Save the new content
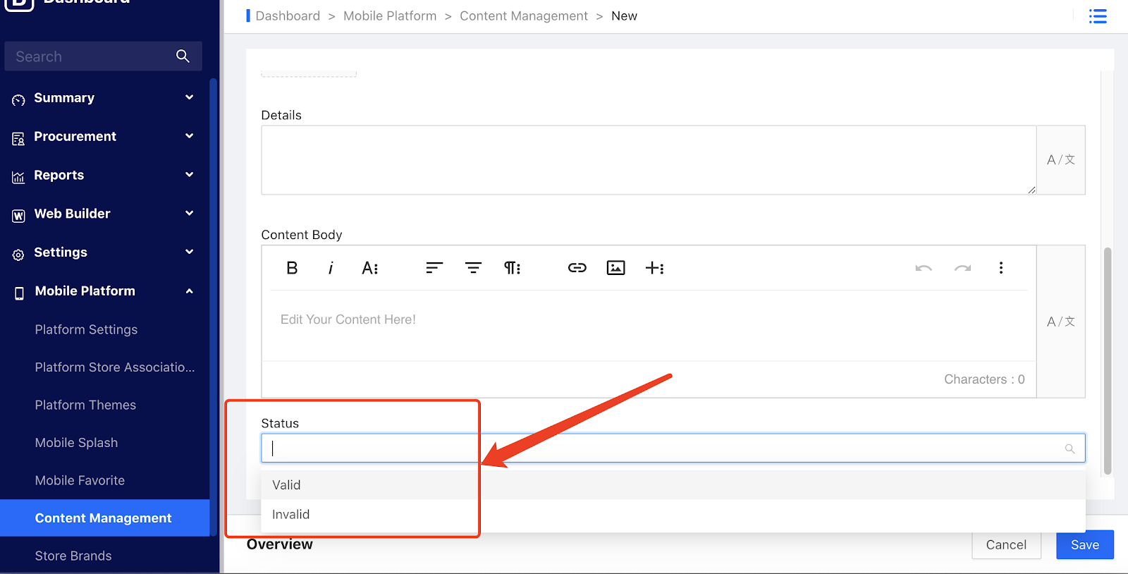1128x574 pixels. pyautogui.click(x=1084, y=545)
